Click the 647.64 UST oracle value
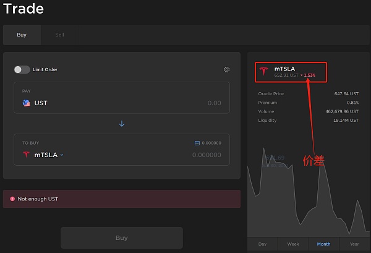 coord(346,94)
